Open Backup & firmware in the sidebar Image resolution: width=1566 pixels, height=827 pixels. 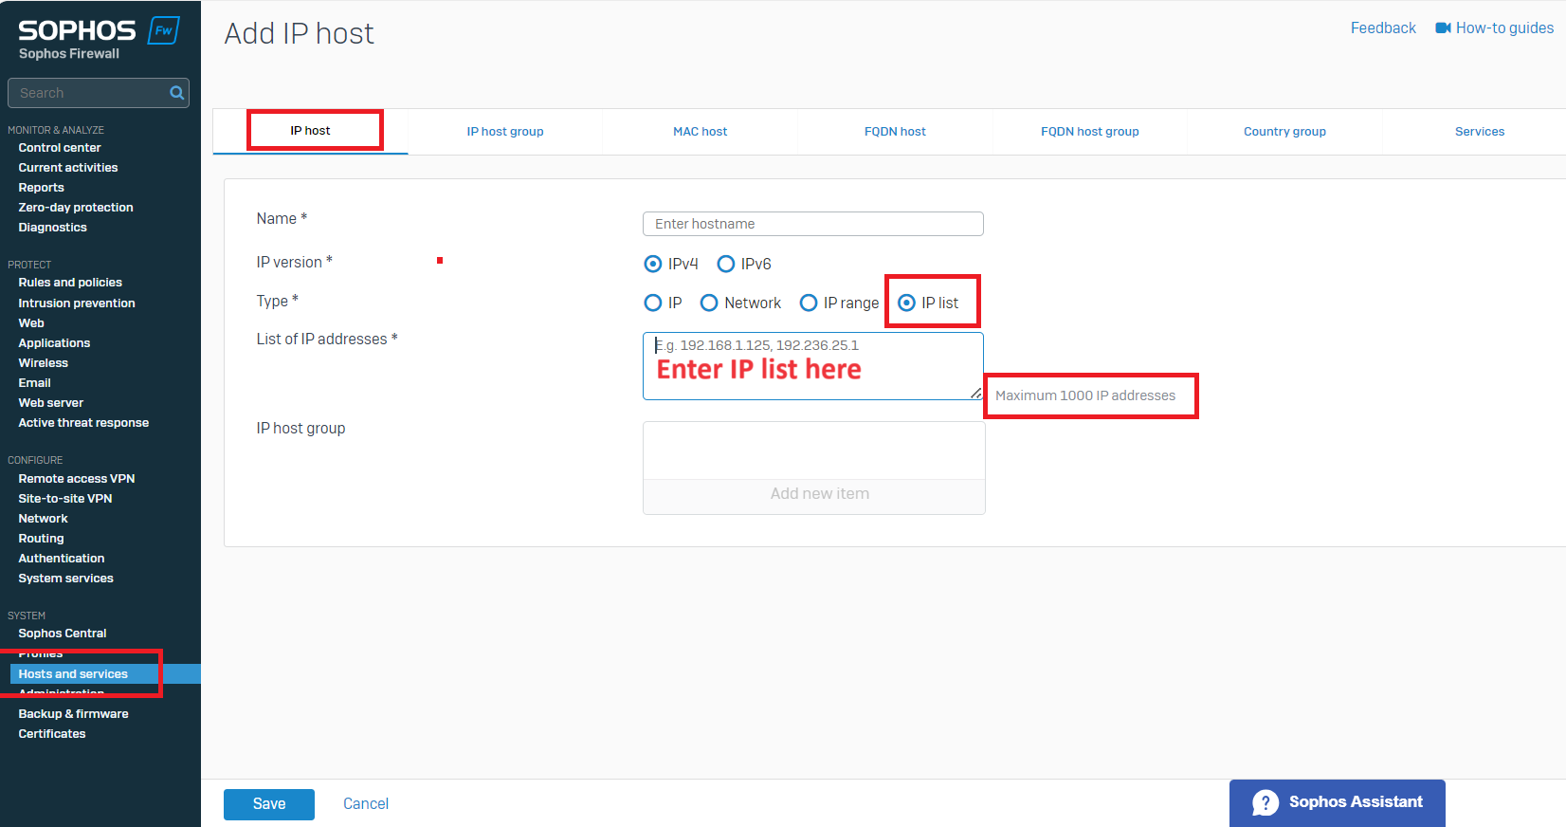click(74, 714)
